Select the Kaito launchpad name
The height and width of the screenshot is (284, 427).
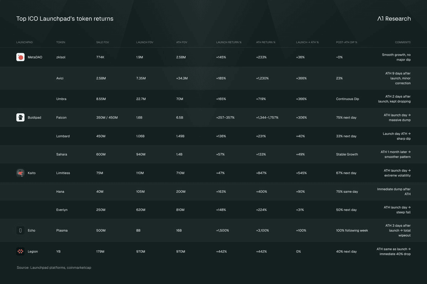point(32,173)
